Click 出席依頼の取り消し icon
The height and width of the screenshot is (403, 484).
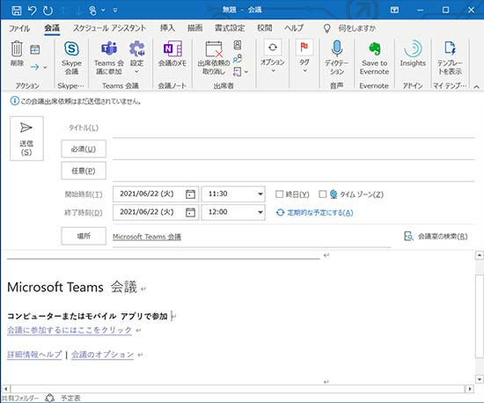[x=214, y=58]
